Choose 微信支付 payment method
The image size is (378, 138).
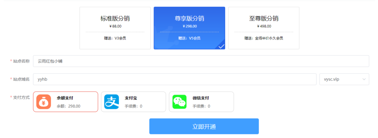[202, 101]
